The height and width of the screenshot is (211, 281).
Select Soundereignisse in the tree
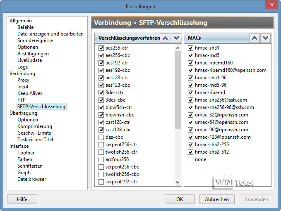tap(35, 40)
